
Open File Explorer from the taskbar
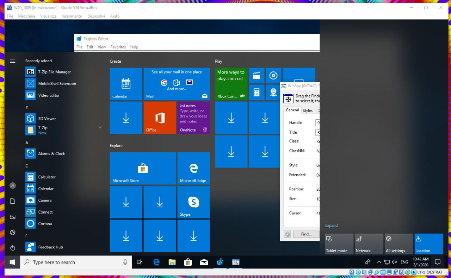click(x=172, y=262)
